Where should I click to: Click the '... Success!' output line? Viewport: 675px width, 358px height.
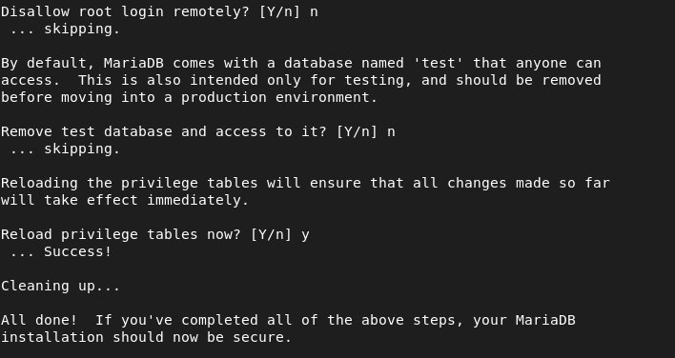coord(60,251)
